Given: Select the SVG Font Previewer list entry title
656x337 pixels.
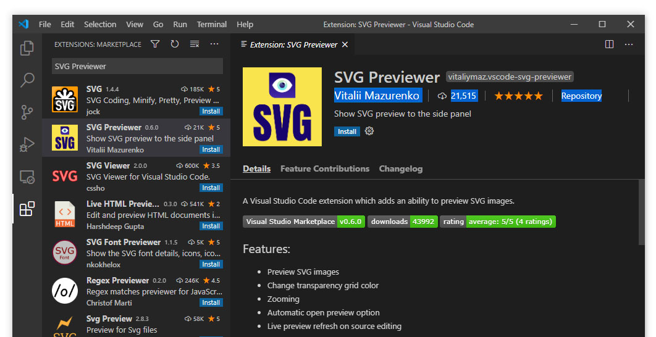Looking at the screenshot, I should pyautogui.click(x=124, y=242).
